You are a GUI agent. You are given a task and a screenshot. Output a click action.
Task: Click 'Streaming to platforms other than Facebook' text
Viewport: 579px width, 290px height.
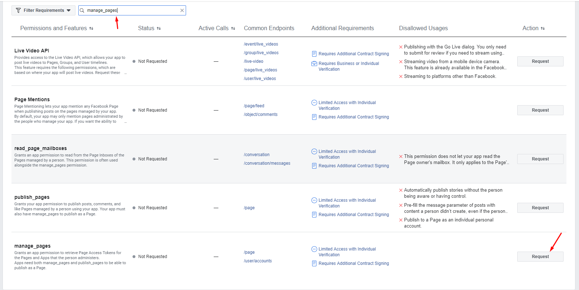[450, 76]
